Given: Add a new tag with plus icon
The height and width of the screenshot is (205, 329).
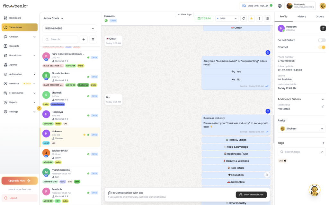Looking at the screenshot, I should click(x=323, y=143).
